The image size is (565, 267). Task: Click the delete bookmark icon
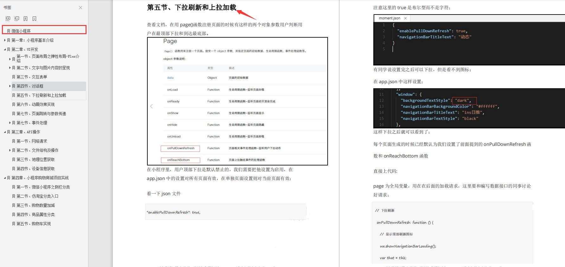(x=35, y=19)
